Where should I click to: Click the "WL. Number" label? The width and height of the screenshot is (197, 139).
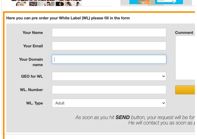[x=31, y=90]
